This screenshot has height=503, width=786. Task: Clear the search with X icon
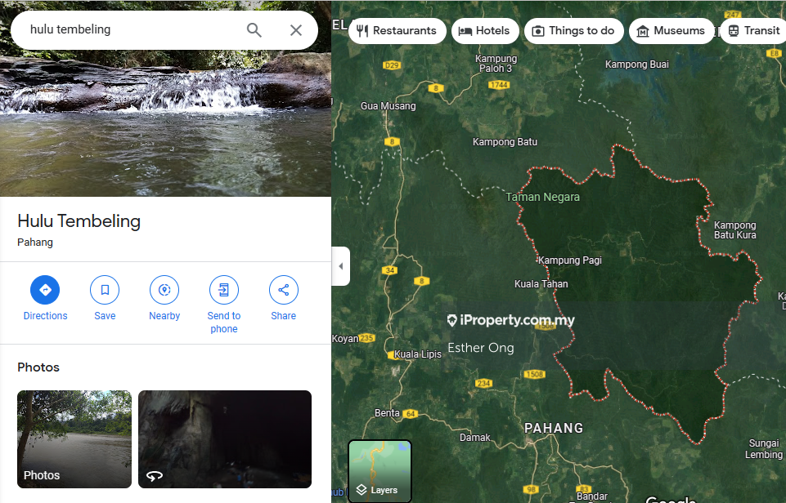click(x=296, y=30)
